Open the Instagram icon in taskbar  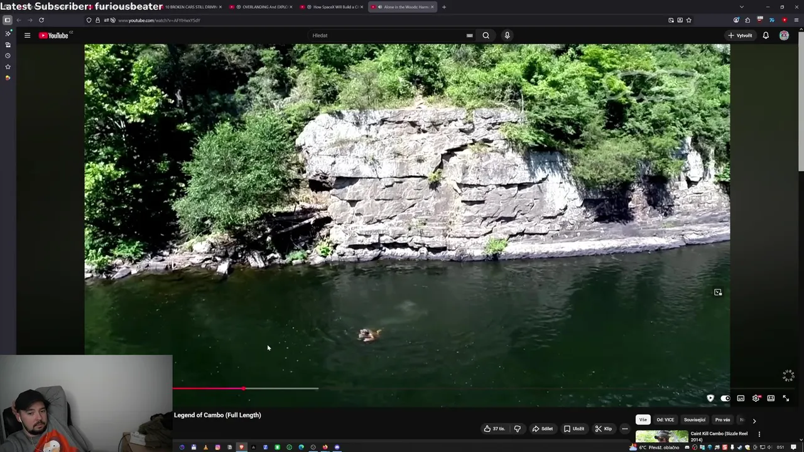[217, 448]
